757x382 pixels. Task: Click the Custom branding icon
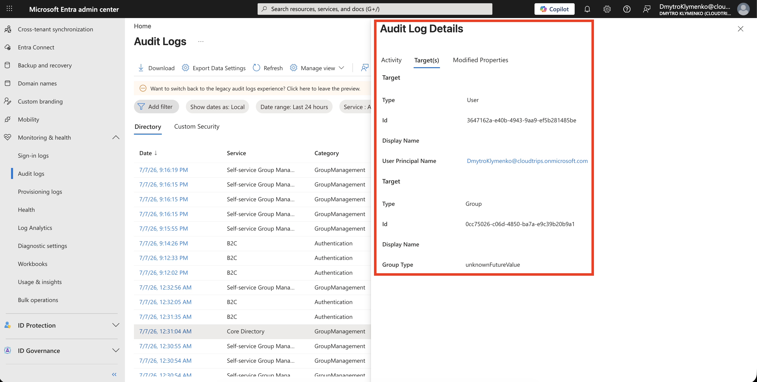pos(8,101)
